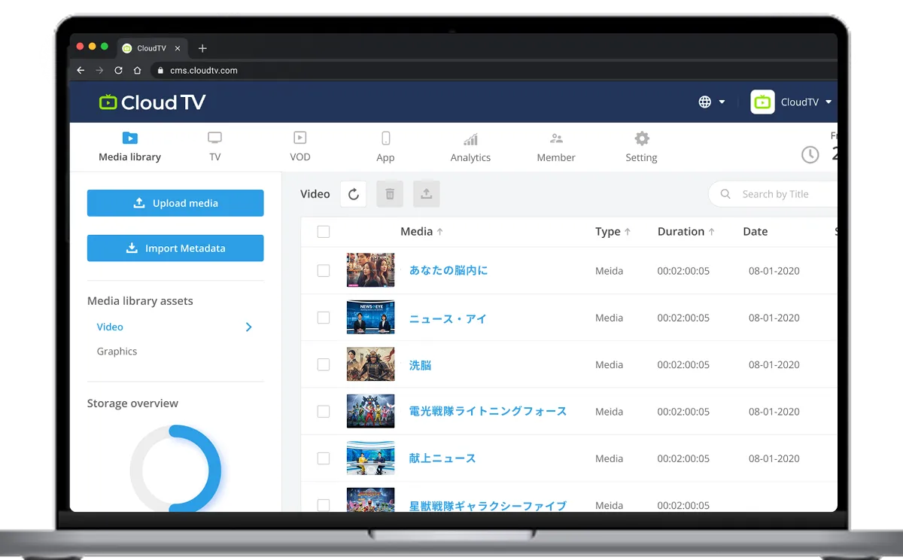
Task: Check the box for あなたの脳内に row
Action: (324, 271)
